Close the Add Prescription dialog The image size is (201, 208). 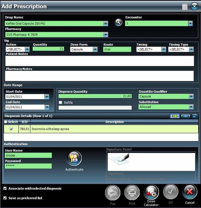click(x=194, y=6)
